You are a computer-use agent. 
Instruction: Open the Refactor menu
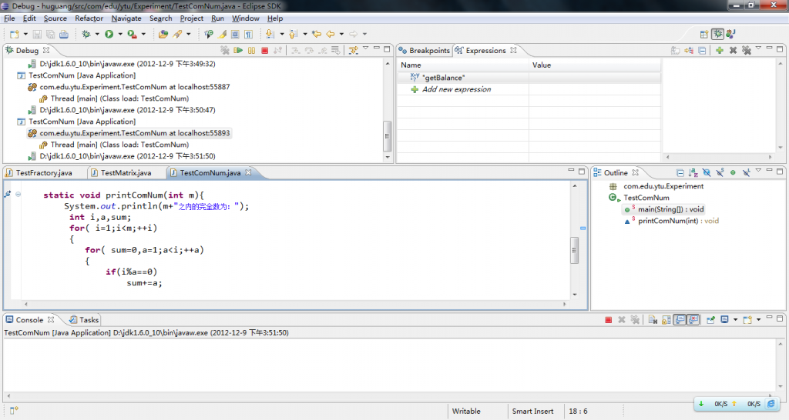(x=89, y=18)
